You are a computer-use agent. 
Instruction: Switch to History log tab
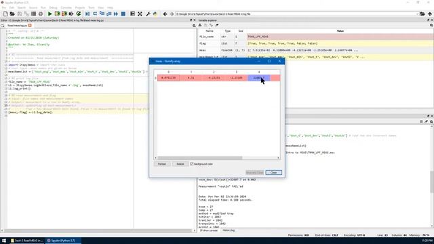pos(229,230)
